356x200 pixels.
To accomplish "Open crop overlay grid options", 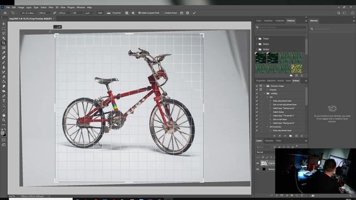I will click(127, 13).
